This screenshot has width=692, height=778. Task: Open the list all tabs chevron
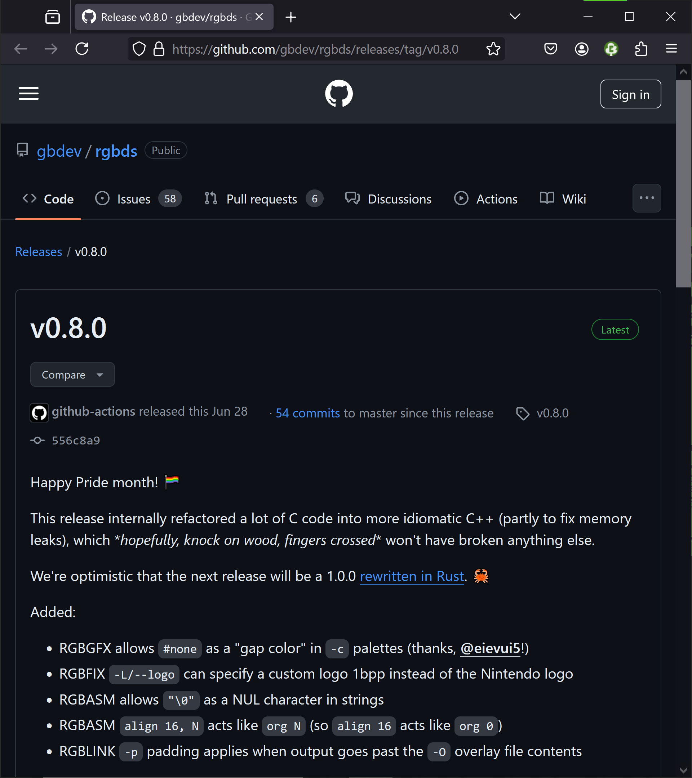(515, 17)
